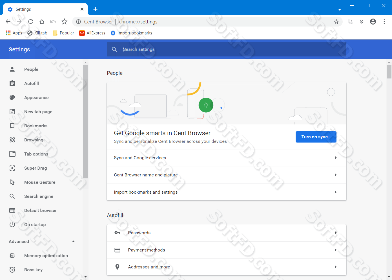
Task: Open the user profile avatar icon
Action: [x=373, y=22]
